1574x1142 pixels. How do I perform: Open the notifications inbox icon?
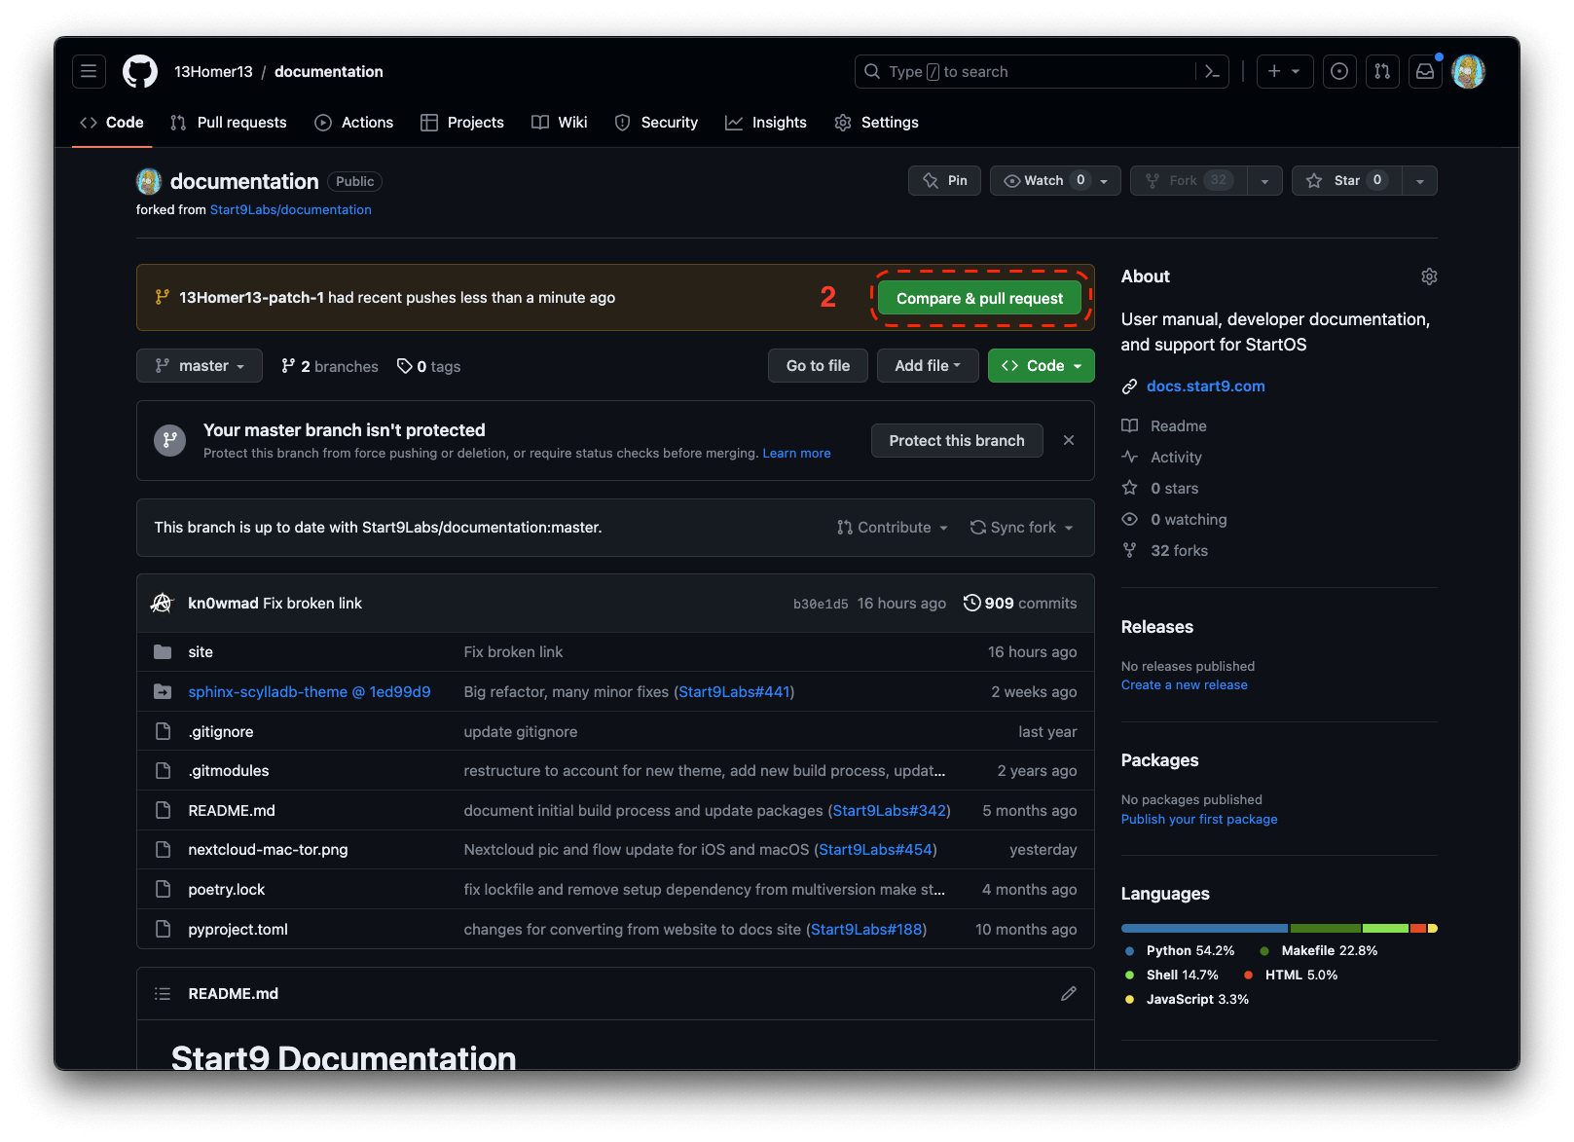coord(1425,71)
